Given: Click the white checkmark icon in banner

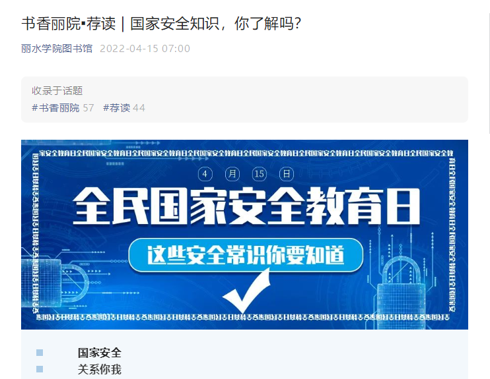Looking at the screenshot, I should point(246,291).
